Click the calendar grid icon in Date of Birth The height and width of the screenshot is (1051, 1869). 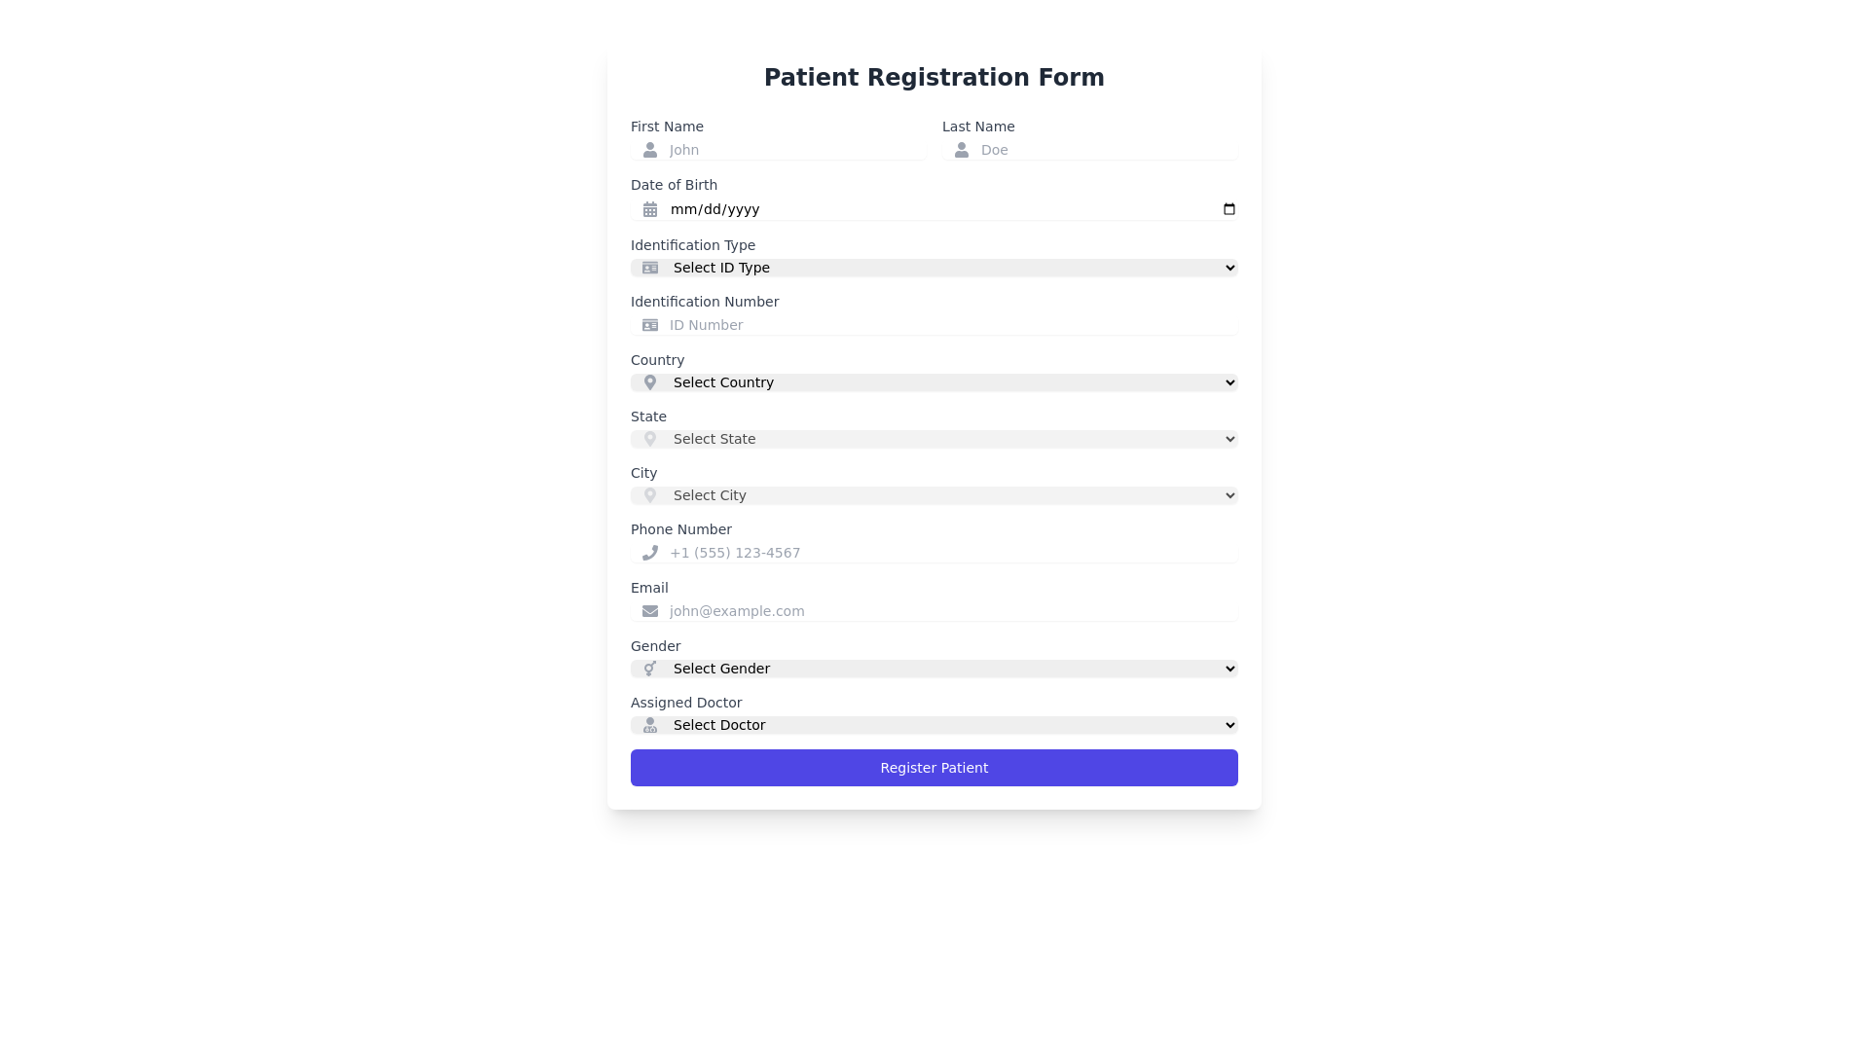[x=650, y=209]
